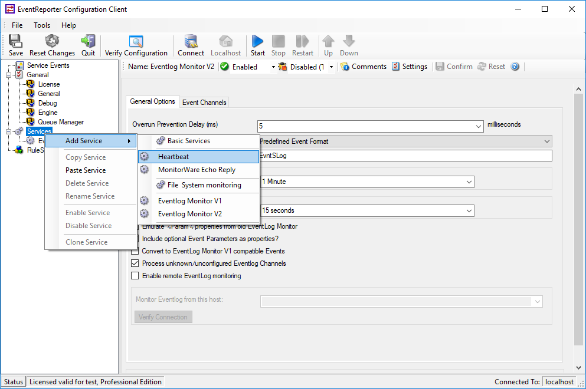Viewport: 586px width, 389px height.
Task: Open the blue help question icon
Action: pos(515,67)
